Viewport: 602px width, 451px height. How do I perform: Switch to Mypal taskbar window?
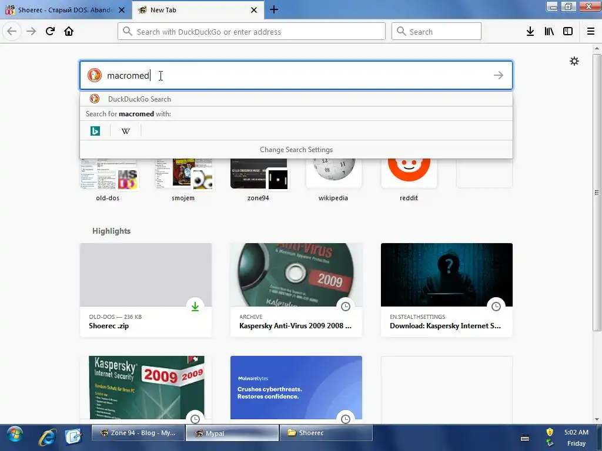pos(232,433)
